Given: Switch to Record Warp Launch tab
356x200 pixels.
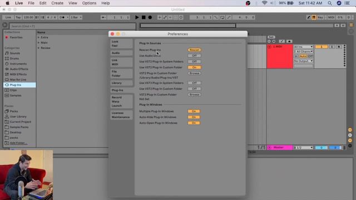Looking at the screenshot, I should click(x=121, y=101).
